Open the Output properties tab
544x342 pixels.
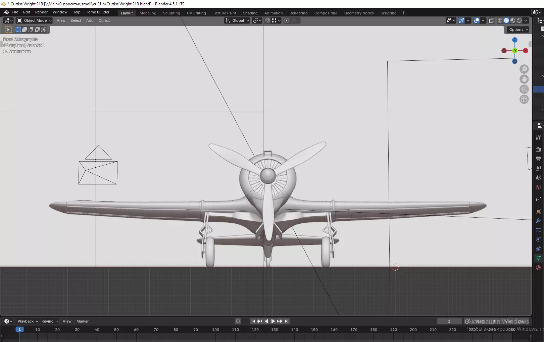pyautogui.click(x=538, y=159)
